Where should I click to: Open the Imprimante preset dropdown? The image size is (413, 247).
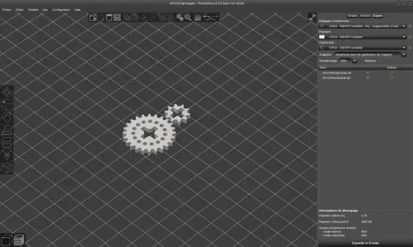point(363,48)
